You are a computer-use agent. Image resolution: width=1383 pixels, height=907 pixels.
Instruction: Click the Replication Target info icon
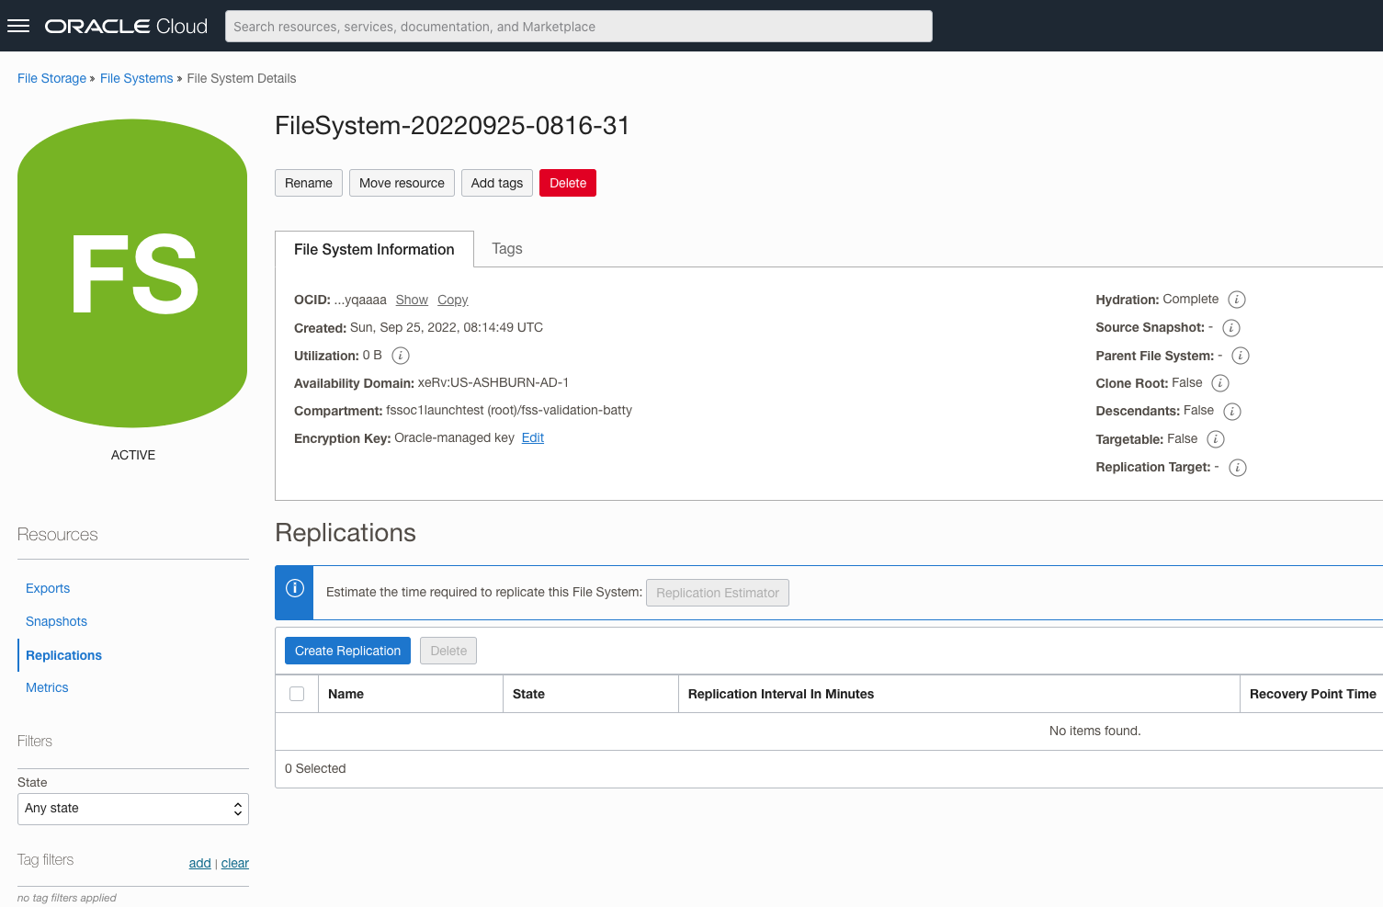(1237, 468)
